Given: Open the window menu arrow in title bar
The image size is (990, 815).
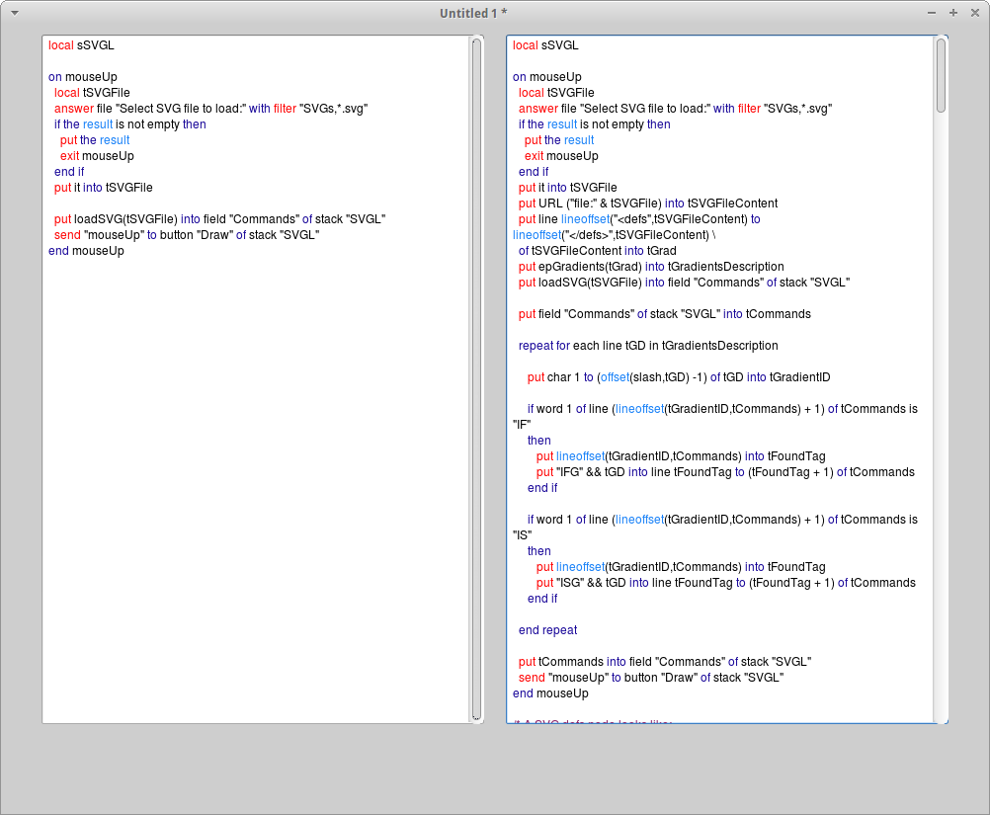Looking at the screenshot, I should pos(14,13).
